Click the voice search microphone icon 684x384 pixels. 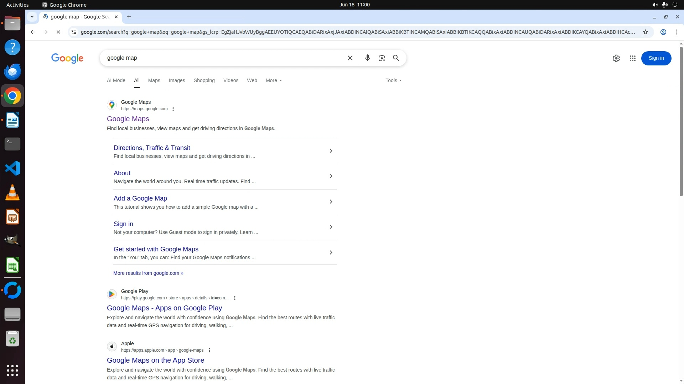[x=367, y=58]
